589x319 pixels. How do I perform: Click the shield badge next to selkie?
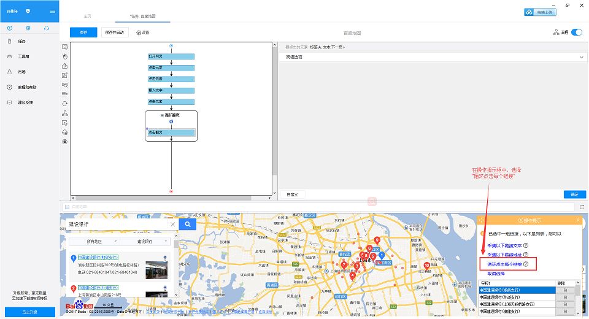pos(28,11)
